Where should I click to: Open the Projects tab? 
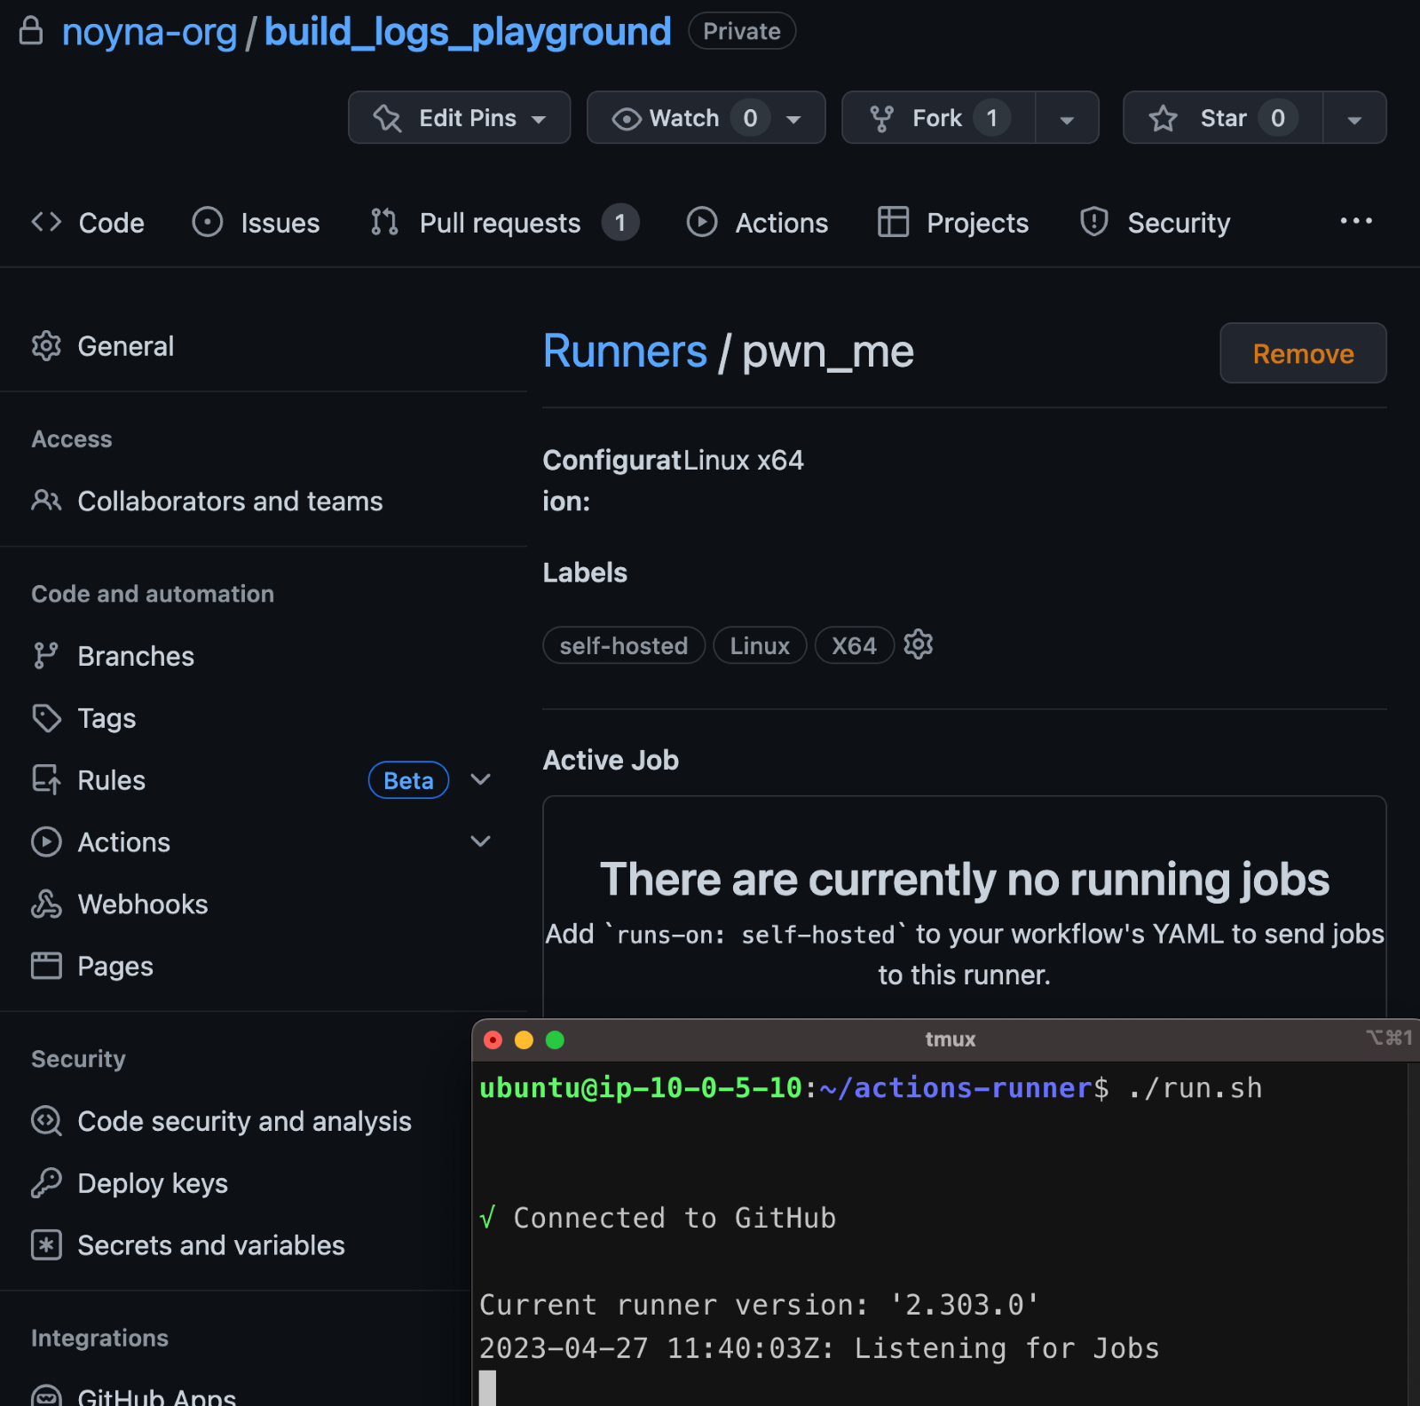952,222
